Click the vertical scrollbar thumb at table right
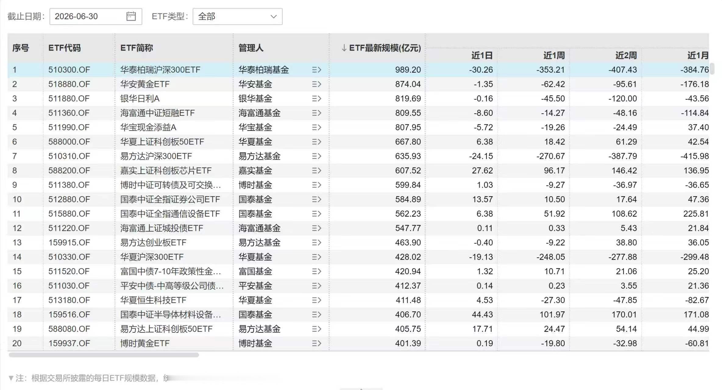This screenshot has height=390, width=722. [712, 69]
